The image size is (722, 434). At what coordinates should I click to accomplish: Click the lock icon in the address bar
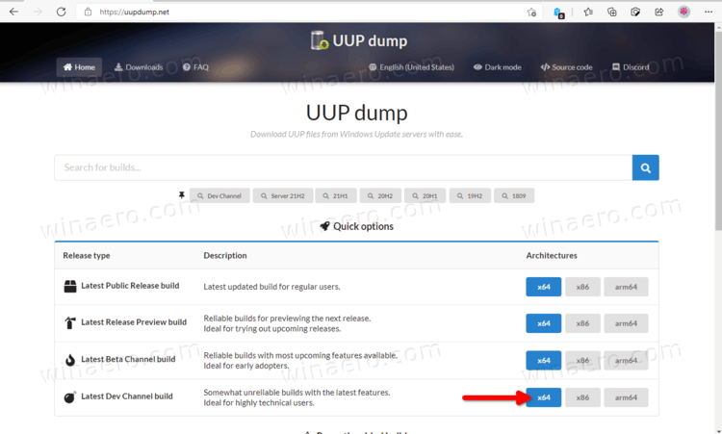(x=88, y=12)
